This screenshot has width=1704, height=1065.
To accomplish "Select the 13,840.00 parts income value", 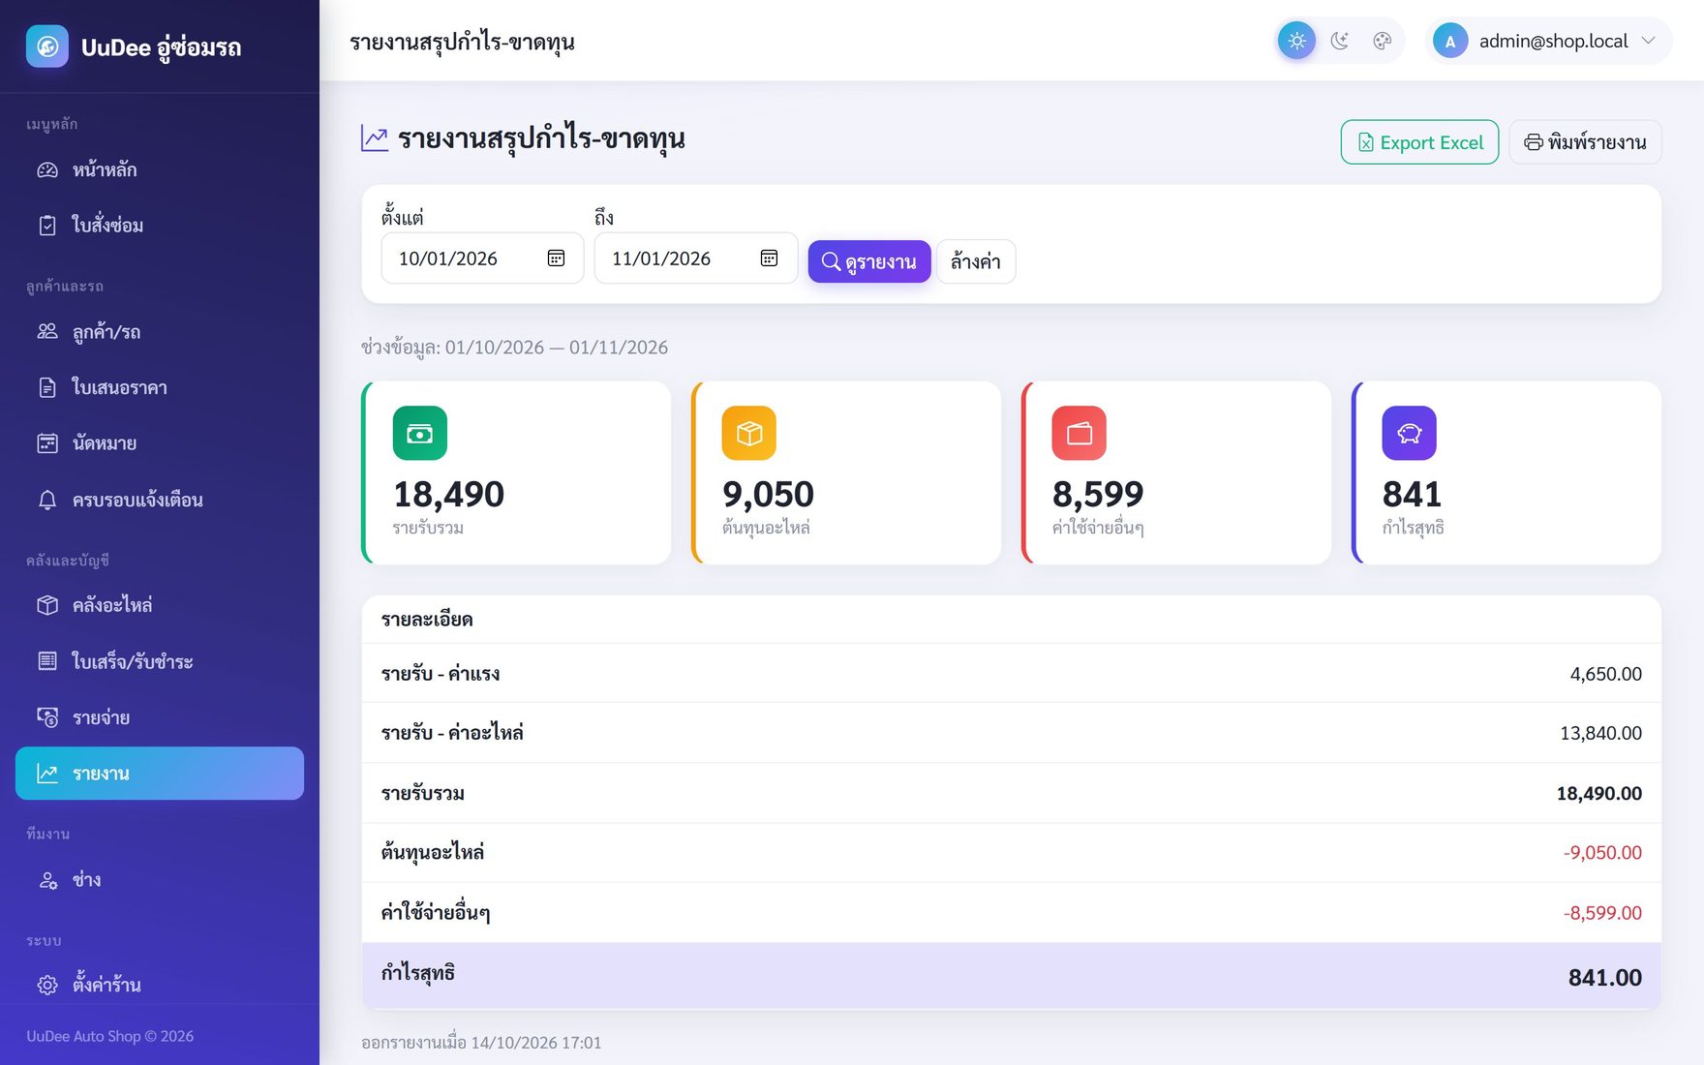I will pos(1600,733).
